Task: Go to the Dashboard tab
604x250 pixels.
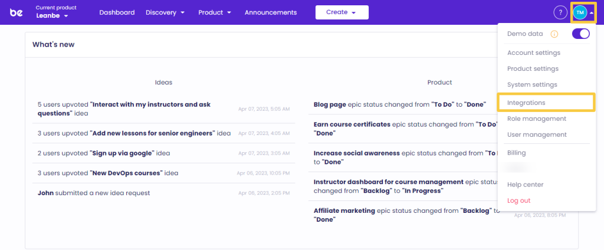Action: tap(117, 12)
